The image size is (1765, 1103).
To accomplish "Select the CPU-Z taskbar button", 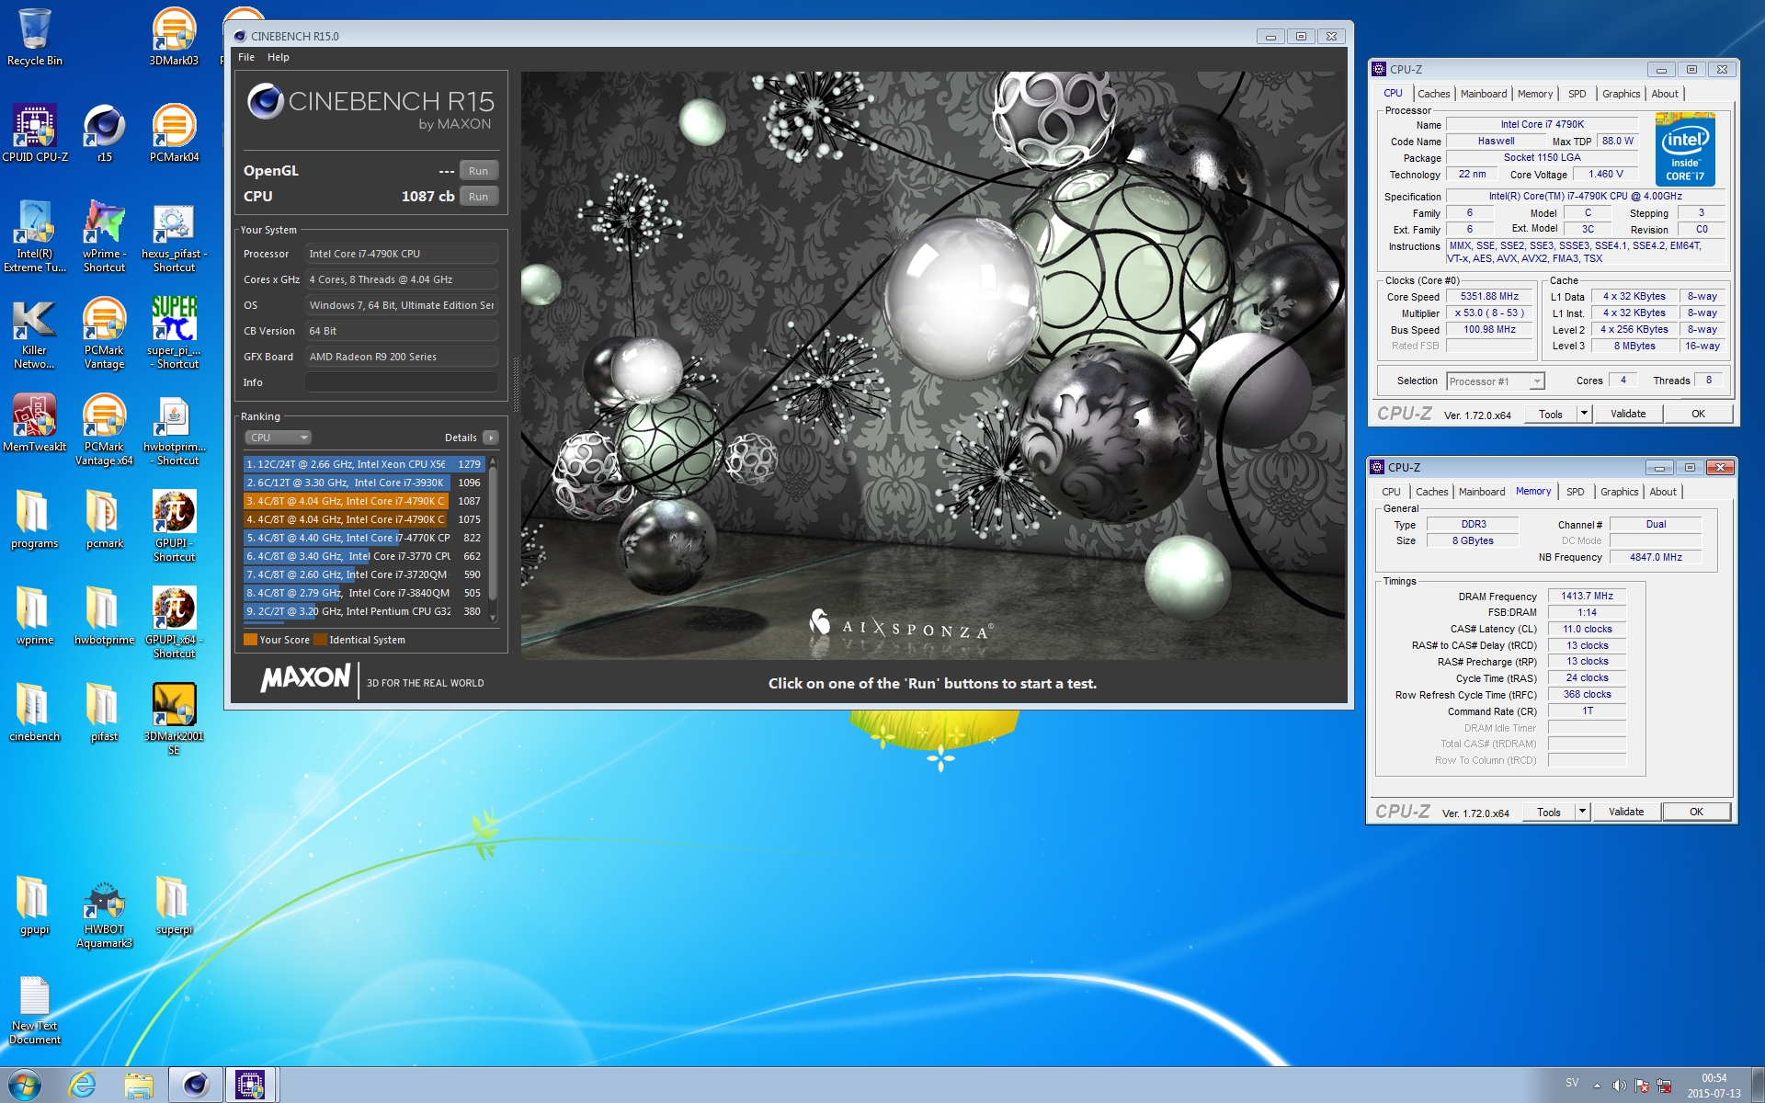I will coord(250,1085).
